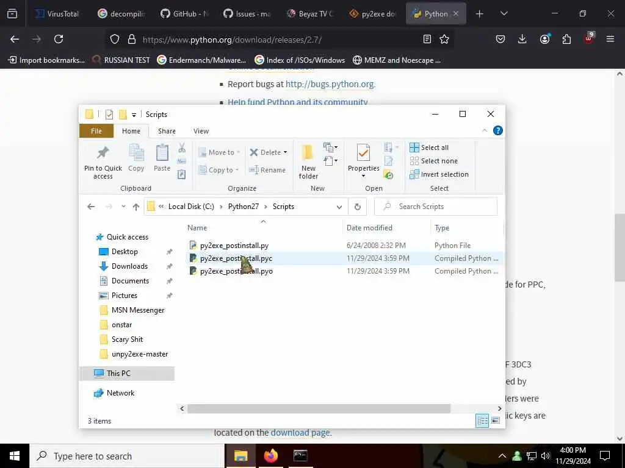The image size is (625, 468).
Task: Click the Rename button
Action: tap(267, 170)
